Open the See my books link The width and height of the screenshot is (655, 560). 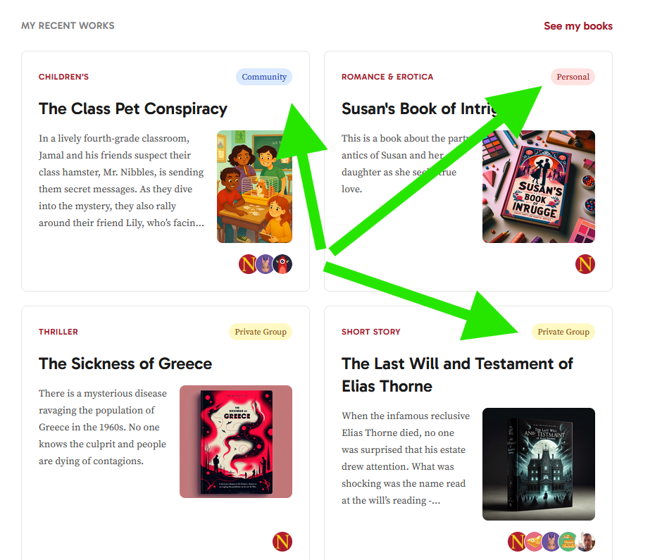pyautogui.click(x=578, y=26)
